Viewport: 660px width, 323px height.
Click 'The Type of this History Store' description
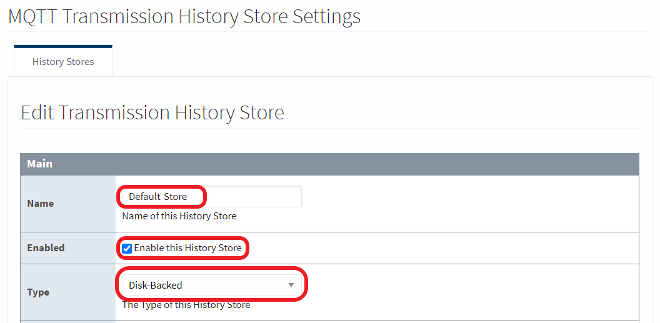tap(186, 305)
